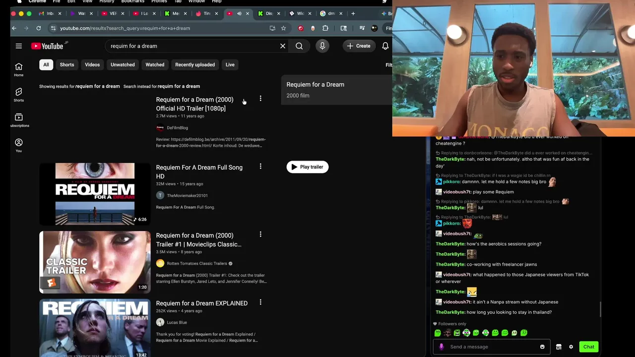Viewport: 635px width, 357px height.
Task: Open the Help menu
Action: coord(217,1)
